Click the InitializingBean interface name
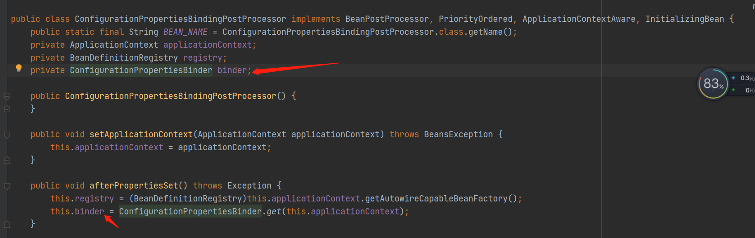This screenshot has height=238, width=755. coord(684,19)
